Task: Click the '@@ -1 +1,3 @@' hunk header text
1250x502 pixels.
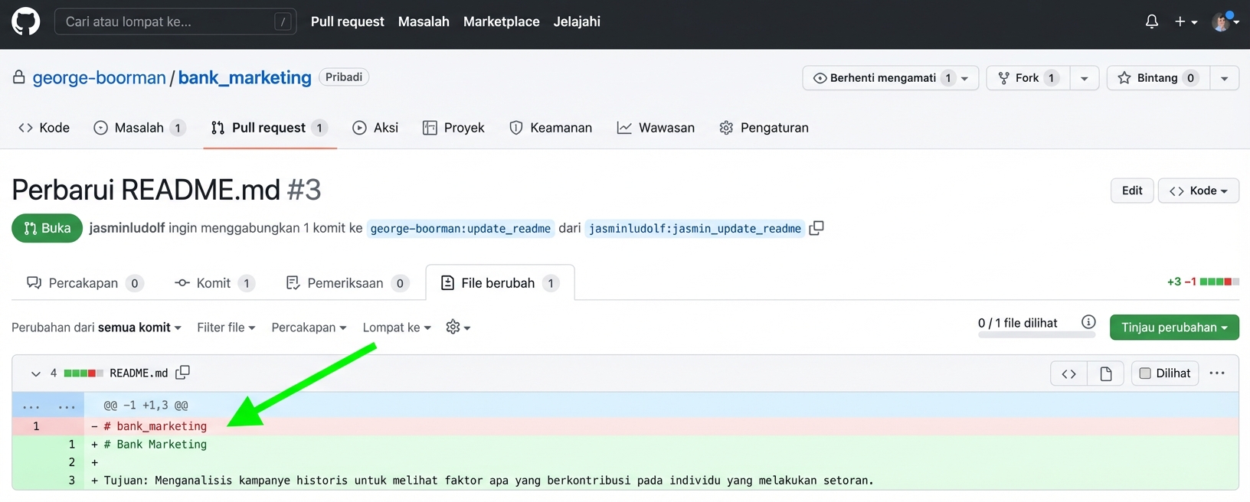Action: 146,406
